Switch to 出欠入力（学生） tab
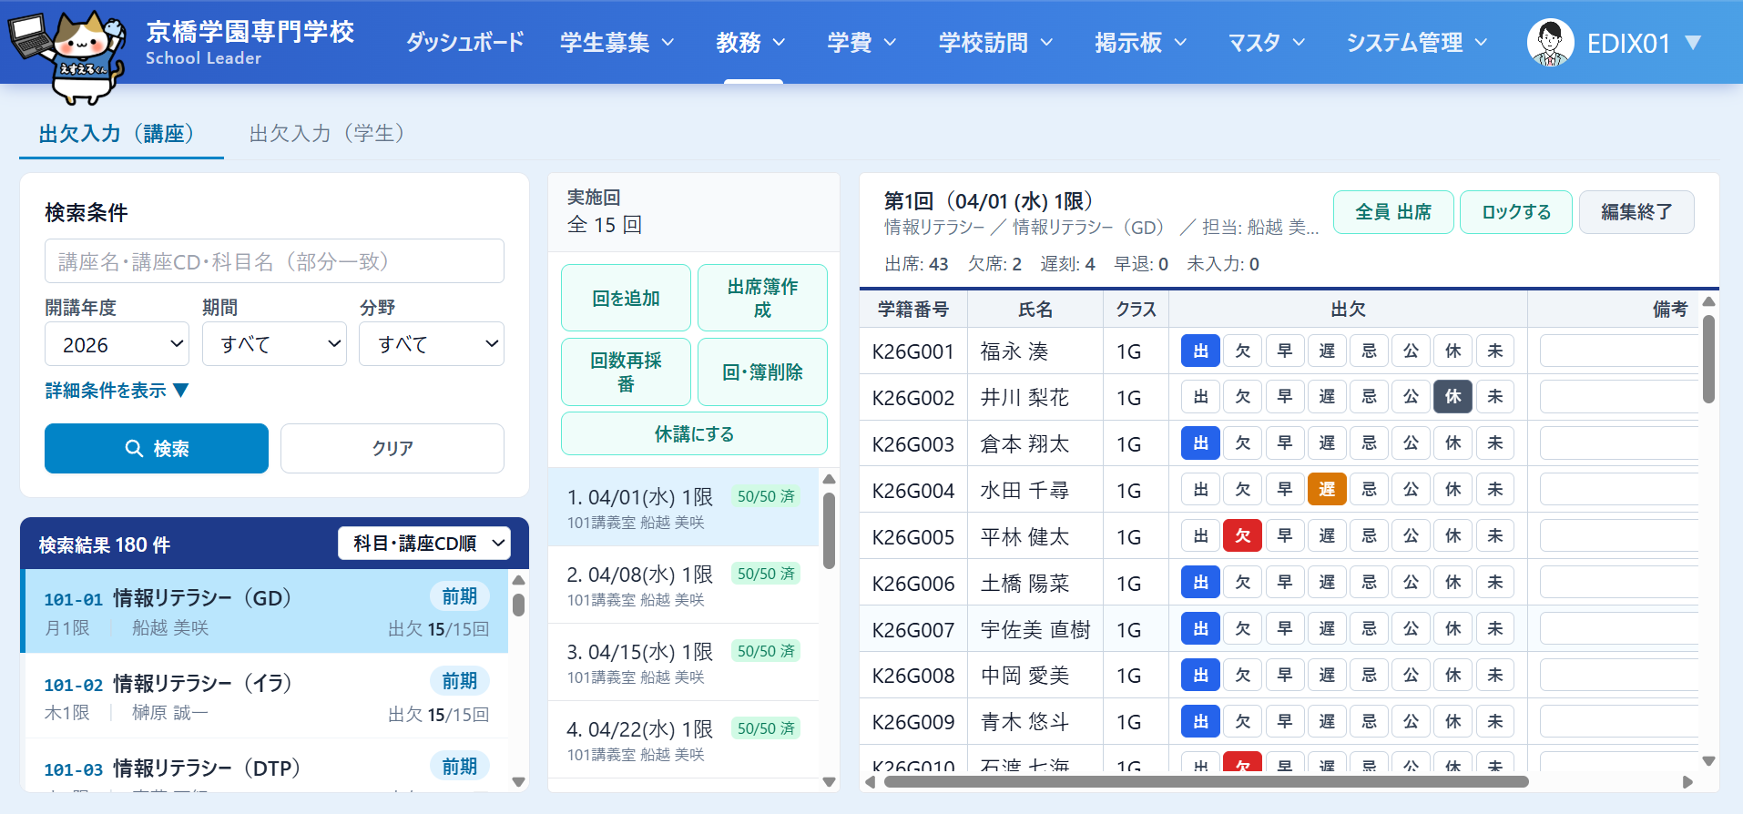This screenshot has height=814, width=1743. click(x=326, y=134)
